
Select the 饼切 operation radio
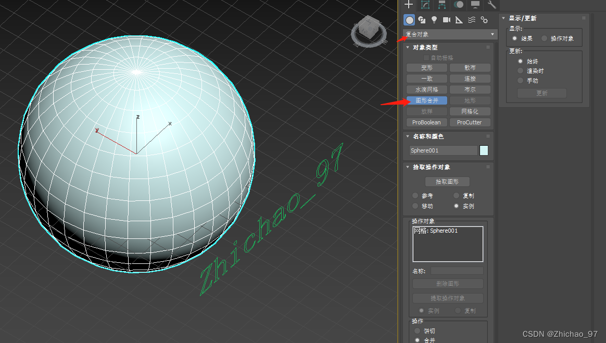pos(417,331)
